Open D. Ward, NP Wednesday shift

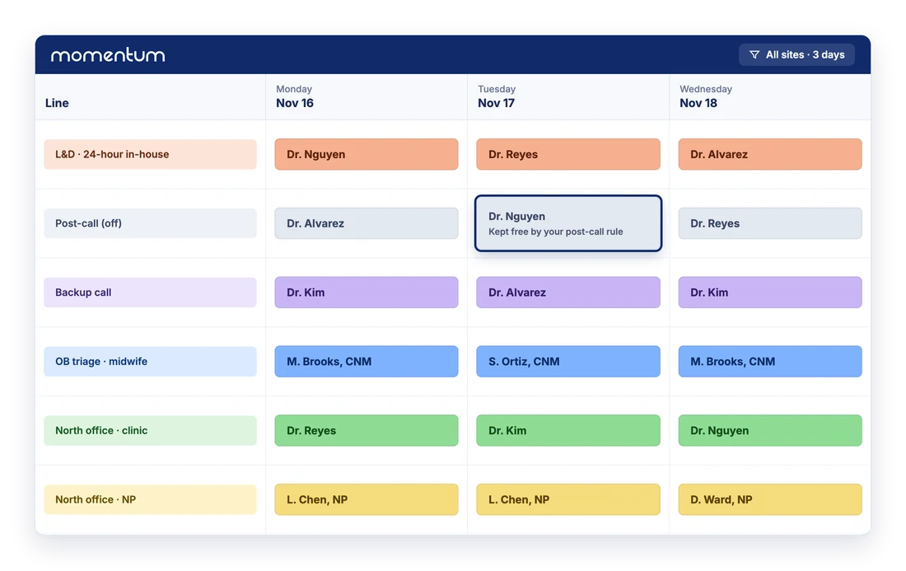pyautogui.click(x=769, y=499)
